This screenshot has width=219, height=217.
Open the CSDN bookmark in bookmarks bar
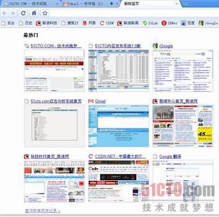107,23
